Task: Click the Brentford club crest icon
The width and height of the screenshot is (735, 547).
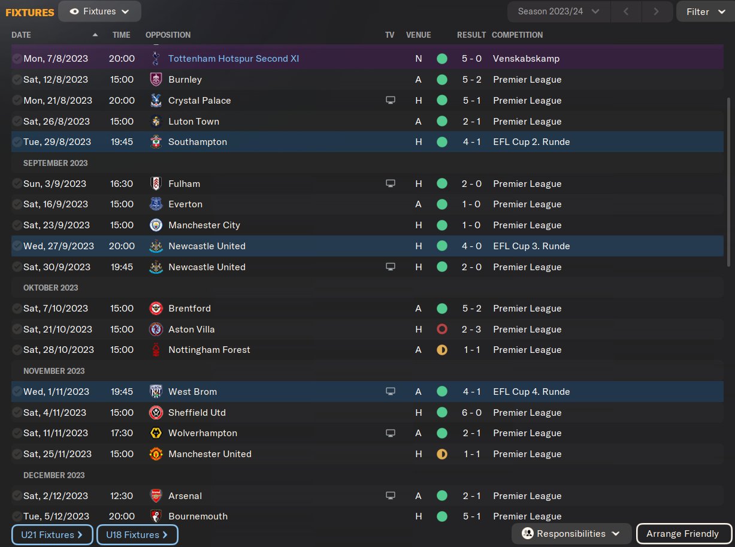Action: pyautogui.click(x=156, y=309)
